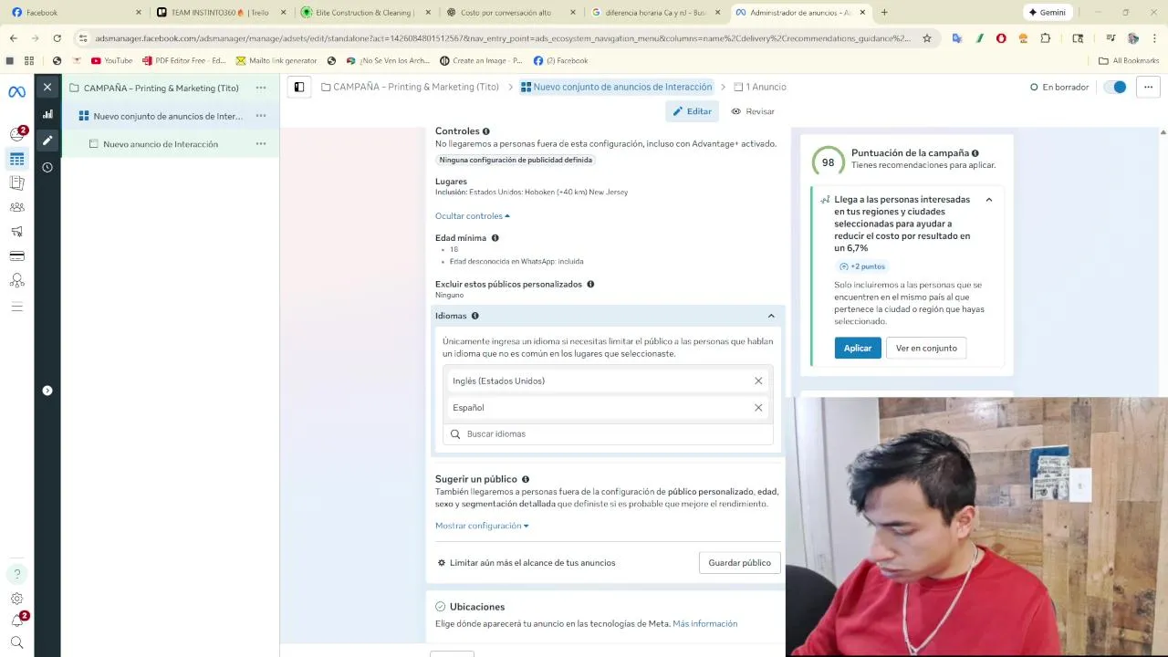Screen dimensions: 1168x657
Task: Open options menu for Nuevo conjunto de anuncios row
Action: 261,116
